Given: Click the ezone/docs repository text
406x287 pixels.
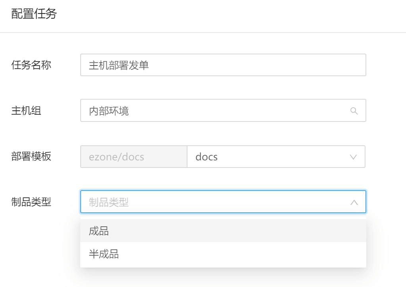Looking at the screenshot, I should 116,157.
